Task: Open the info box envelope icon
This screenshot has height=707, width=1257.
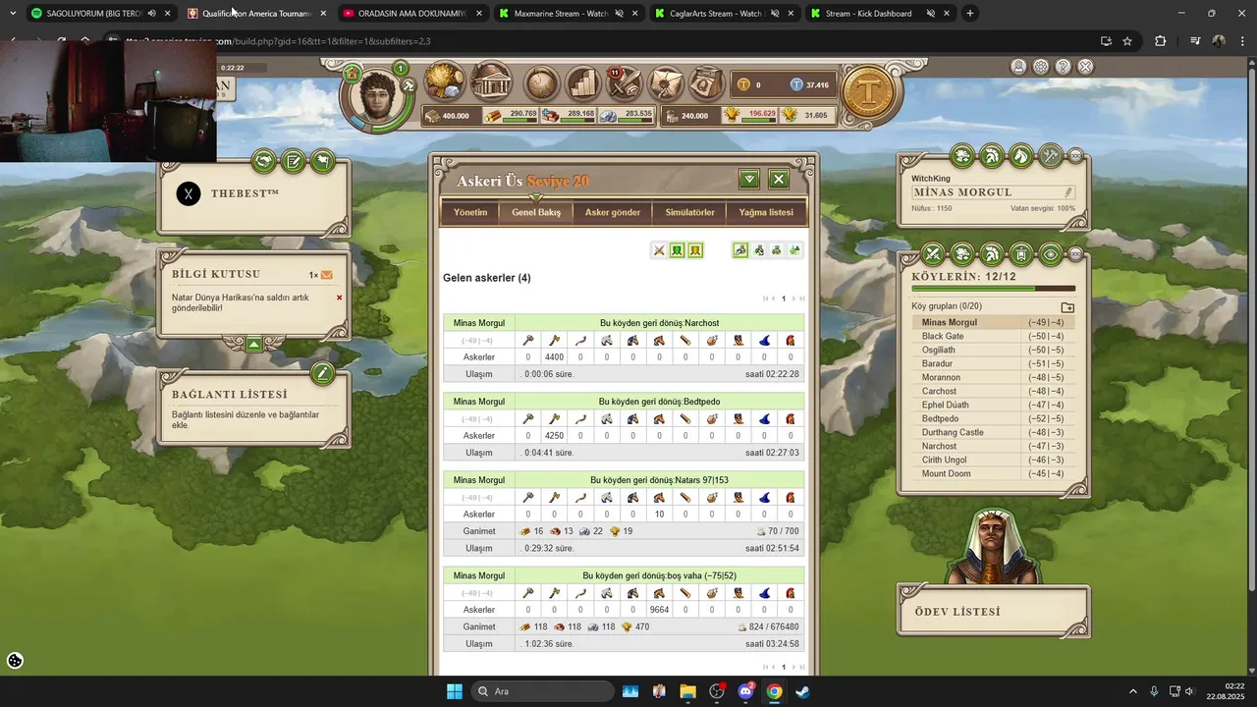Action: (326, 275)
